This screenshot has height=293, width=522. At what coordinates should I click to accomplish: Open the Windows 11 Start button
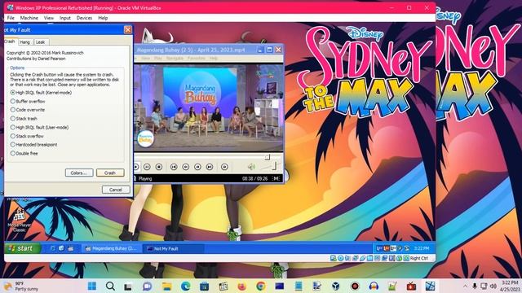point(92,286)
